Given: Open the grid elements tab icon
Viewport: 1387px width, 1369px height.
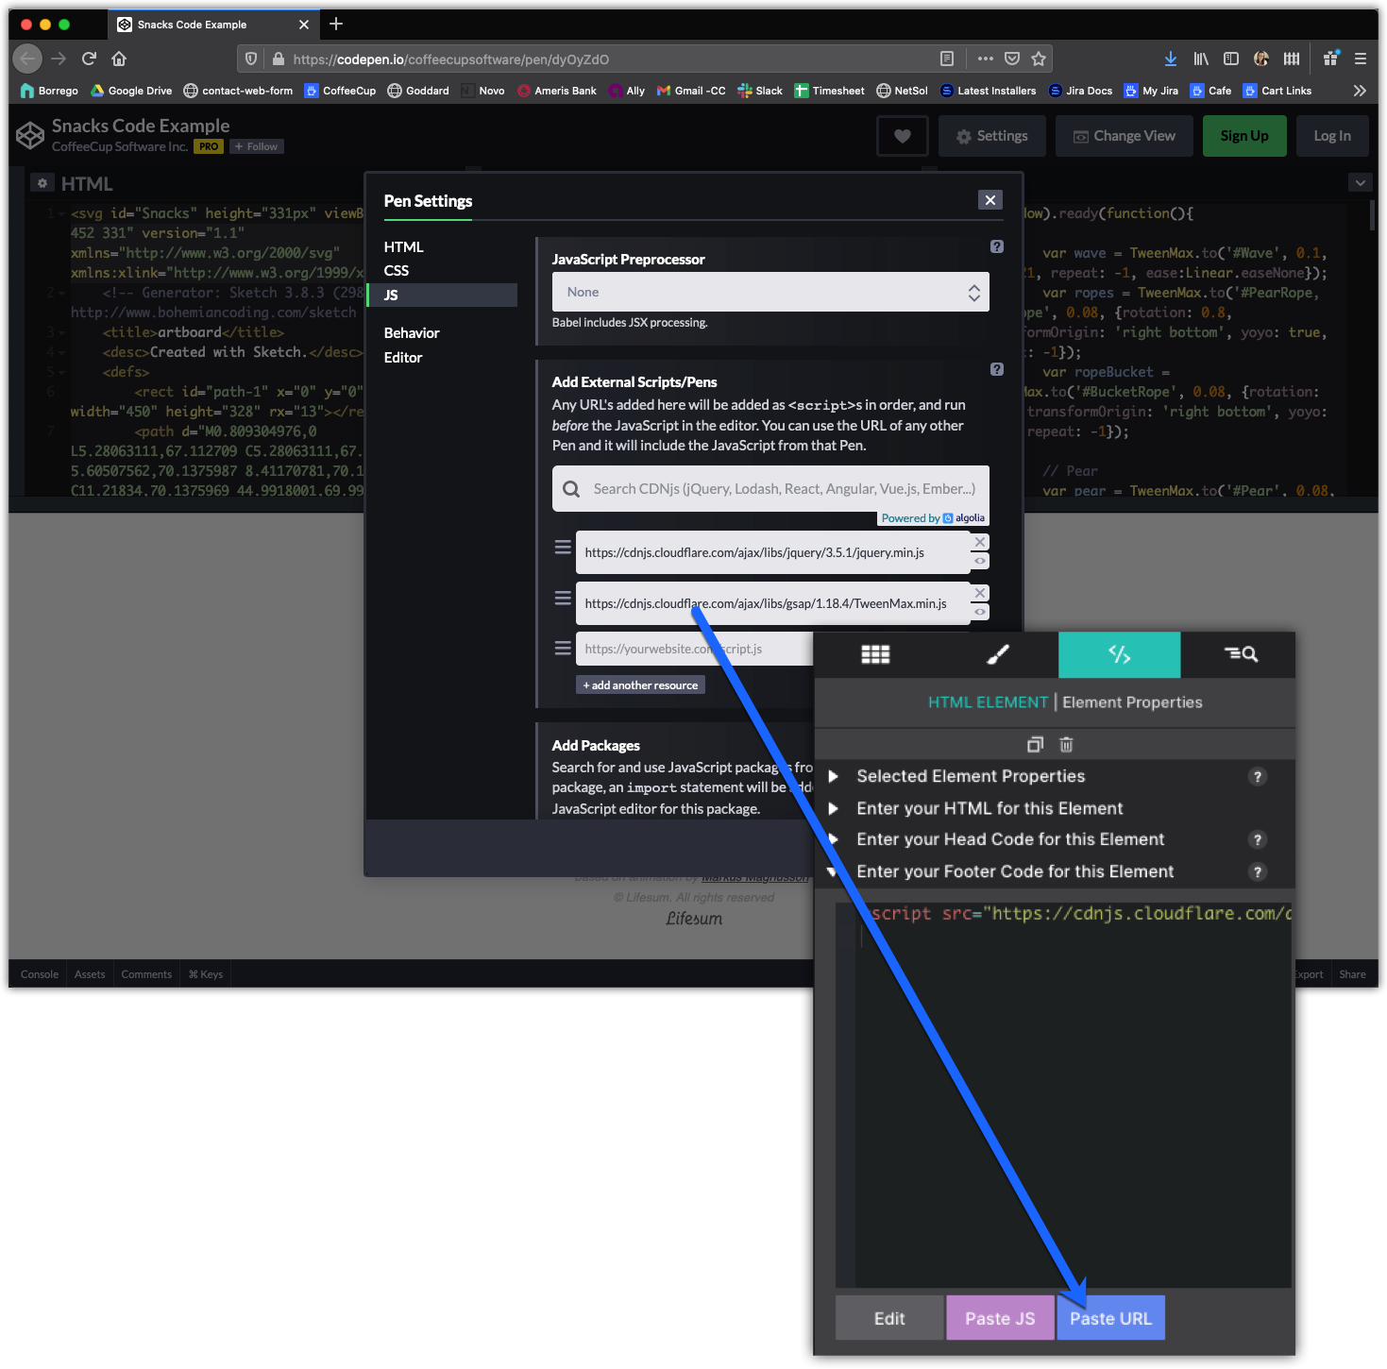Looking at the screenshot, I should [x=875, y=654].
